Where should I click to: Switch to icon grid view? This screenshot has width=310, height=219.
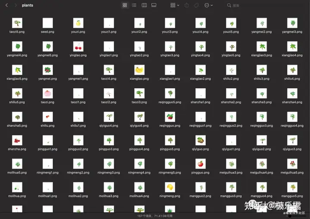pos(125,5)
